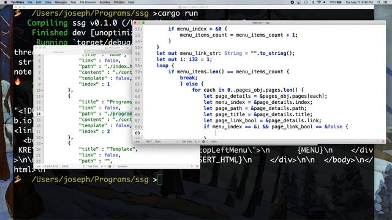Screen dimensions: 392x220
Task: Open Rust language selector in main.rs status bar
Action: pyautogui.click(x=167, y=141)
